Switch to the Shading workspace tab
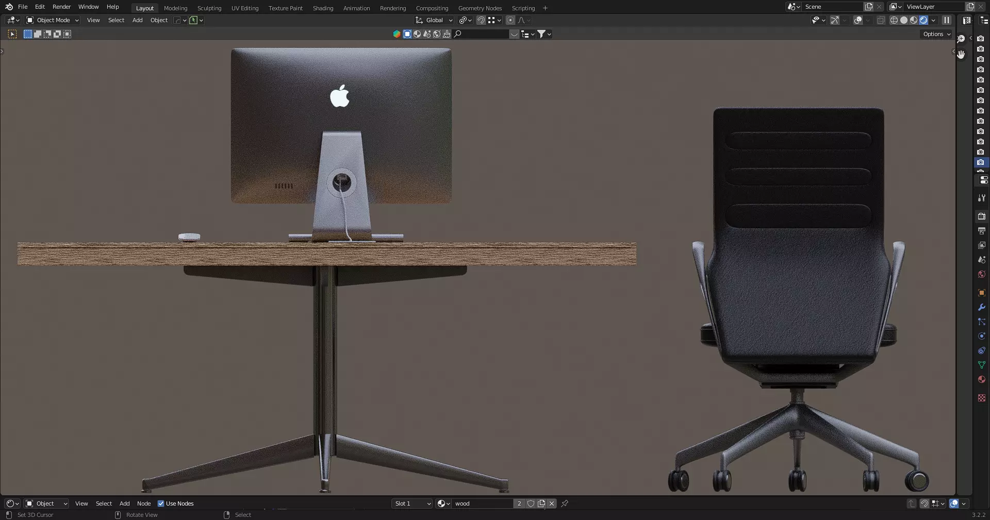Viewport: 990px width, 520px height. pos(323,8)
